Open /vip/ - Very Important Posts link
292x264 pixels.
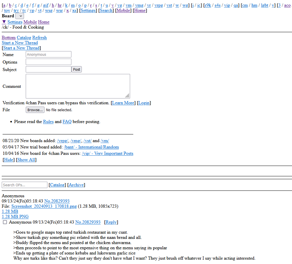click(x=108, y=153)
